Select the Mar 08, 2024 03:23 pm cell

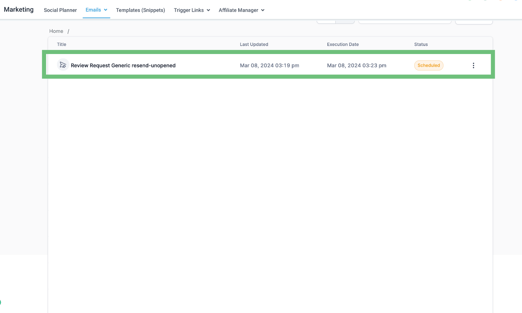pos(357,65)
